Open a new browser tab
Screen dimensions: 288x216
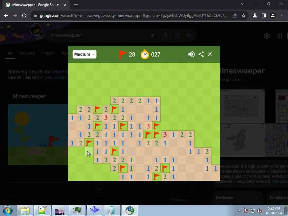[x=76, y=5]
